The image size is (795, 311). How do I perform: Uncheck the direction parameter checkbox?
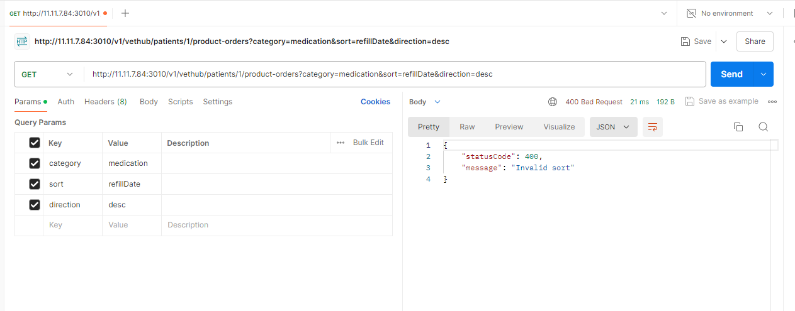[35, 204]
